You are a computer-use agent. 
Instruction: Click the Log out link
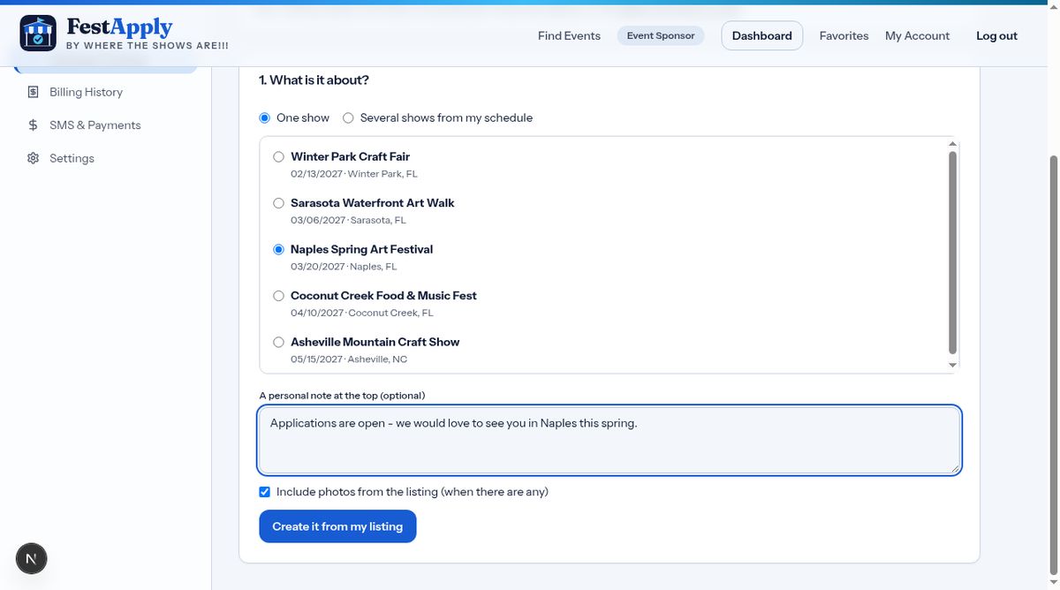click(996, 36)
